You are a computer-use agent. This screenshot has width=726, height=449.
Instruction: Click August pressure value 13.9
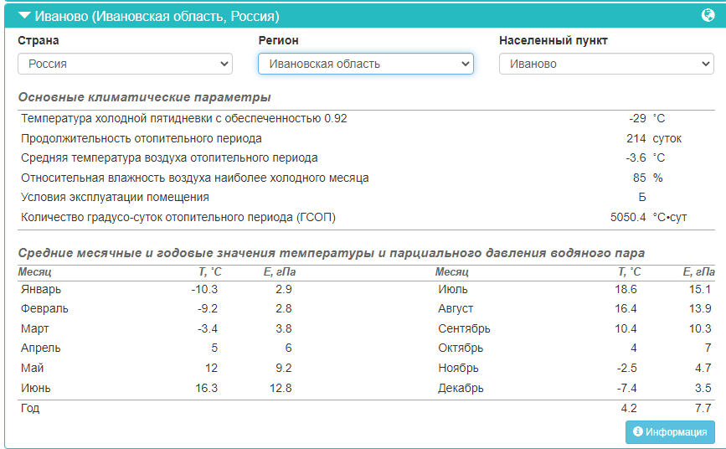coord(700,308)
